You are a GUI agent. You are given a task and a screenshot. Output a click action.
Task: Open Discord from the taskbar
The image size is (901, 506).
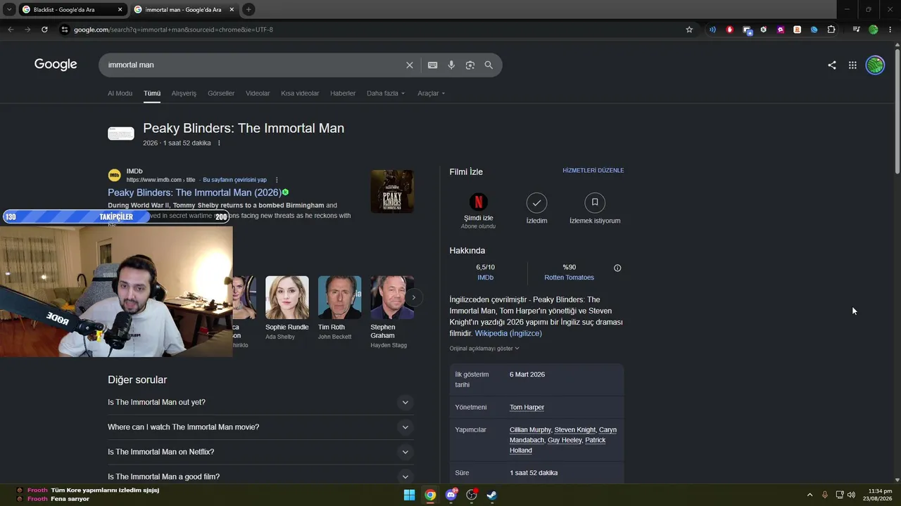pos(451,495)
